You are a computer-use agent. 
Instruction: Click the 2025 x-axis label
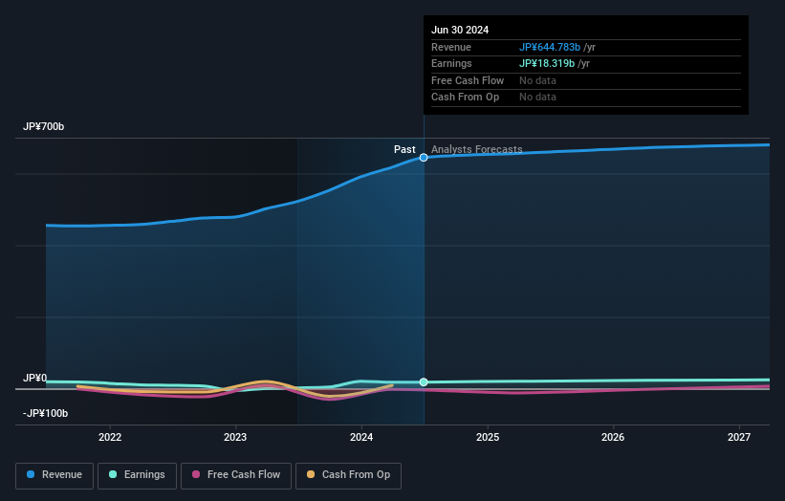click(x=488, y=437)
